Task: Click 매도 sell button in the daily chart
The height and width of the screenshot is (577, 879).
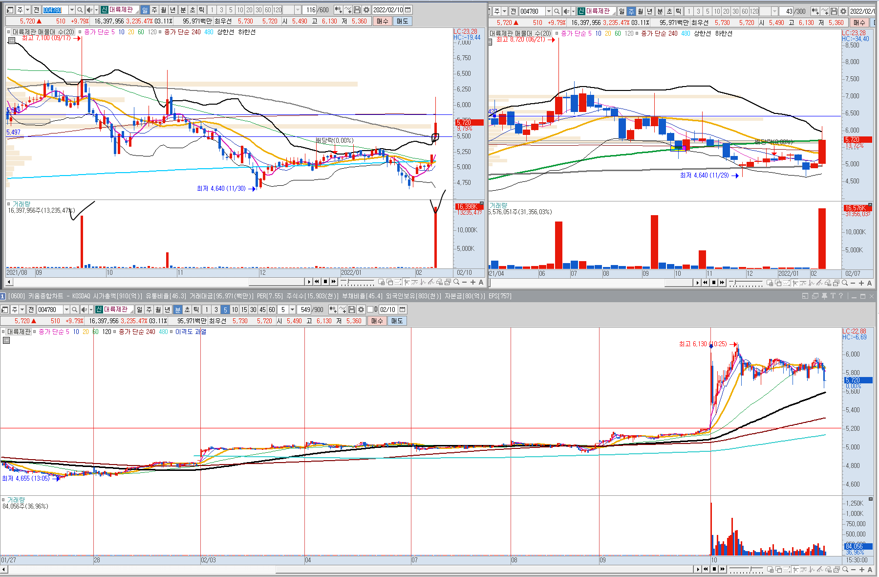Action: (x=402, y=21)
